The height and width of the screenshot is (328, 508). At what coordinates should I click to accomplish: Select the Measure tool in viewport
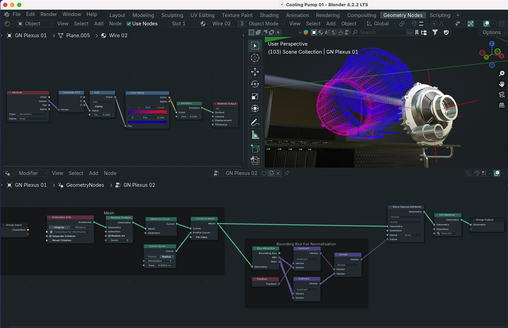click(x=255, y=135)
